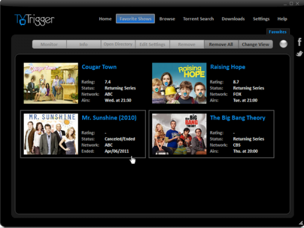Click Big Bang Theory air time Thu. at 20:00
This screenshot has height=228, width=304.
point(246,151)
